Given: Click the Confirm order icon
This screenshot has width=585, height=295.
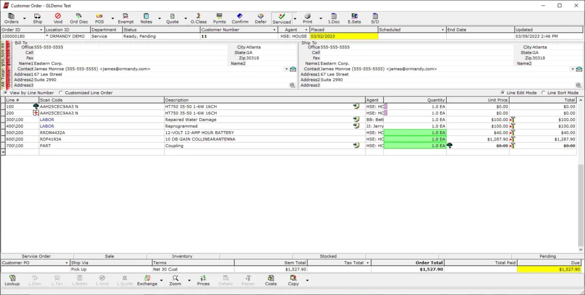Looking at the screenshot, I should pos(240,18).
